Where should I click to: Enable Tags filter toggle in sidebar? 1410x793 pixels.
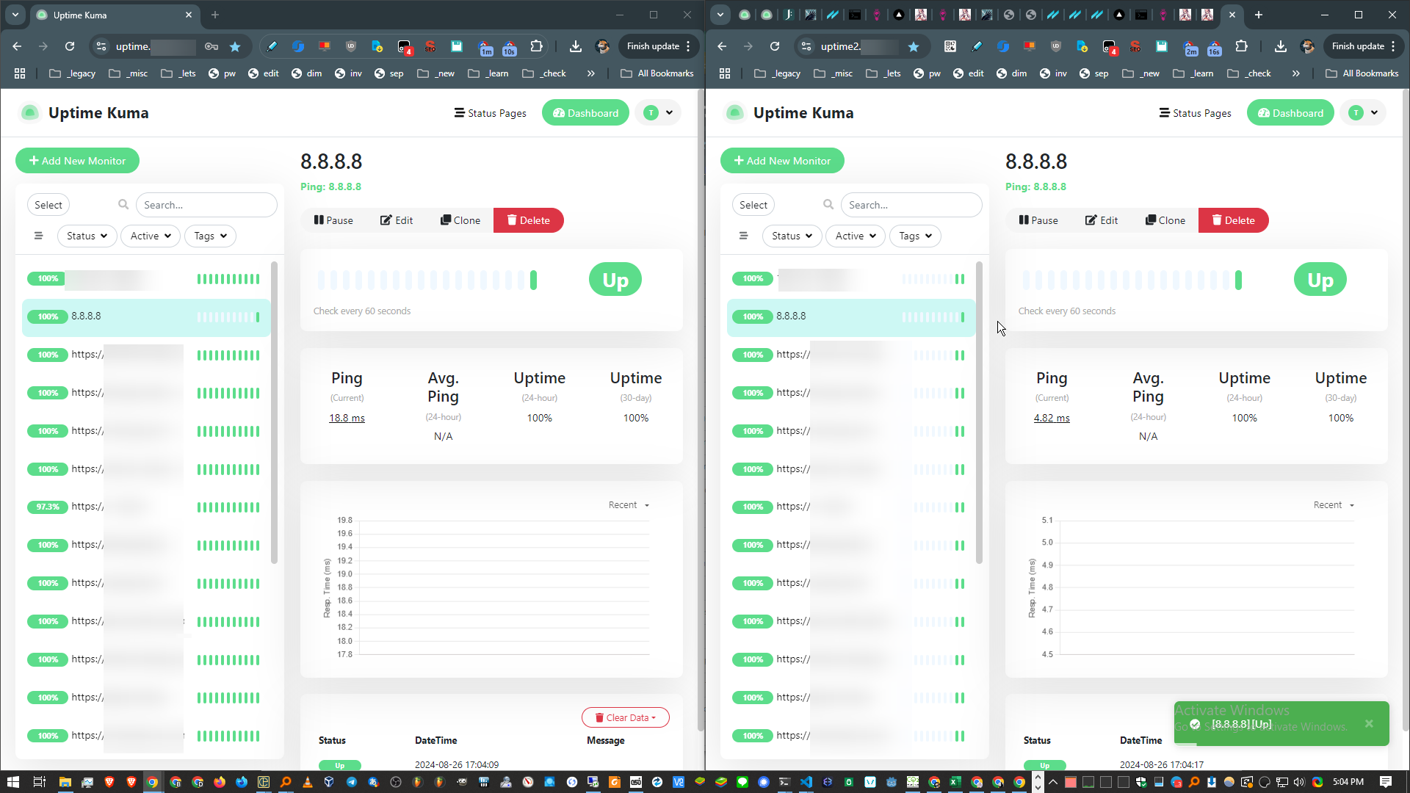tap(209, 235)
